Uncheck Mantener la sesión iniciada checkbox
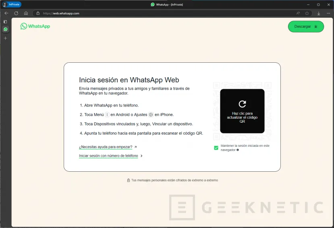 pyautogui.click(x=216, y=148)
